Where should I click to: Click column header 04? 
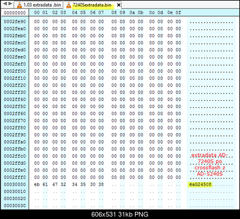(75, 13)
